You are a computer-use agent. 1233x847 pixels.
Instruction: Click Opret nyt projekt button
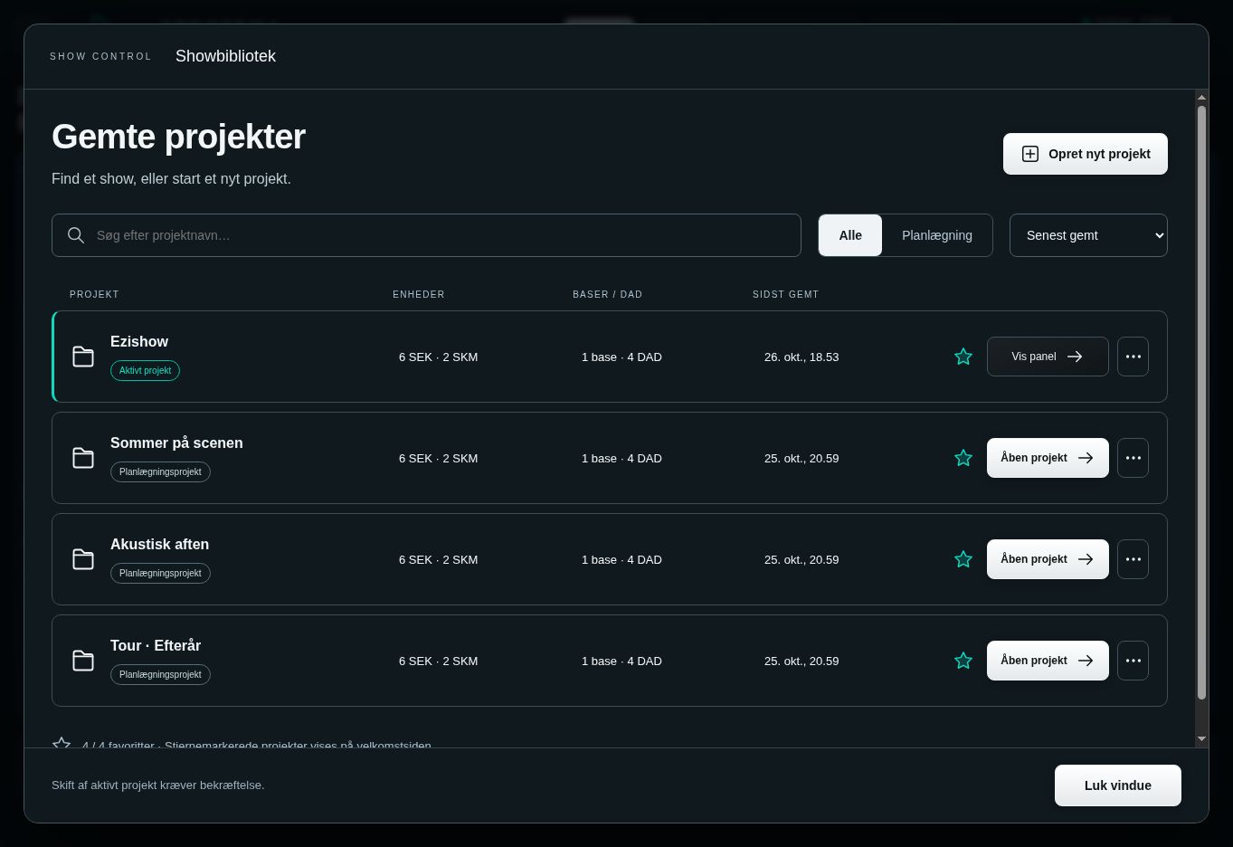(1086, 154)
